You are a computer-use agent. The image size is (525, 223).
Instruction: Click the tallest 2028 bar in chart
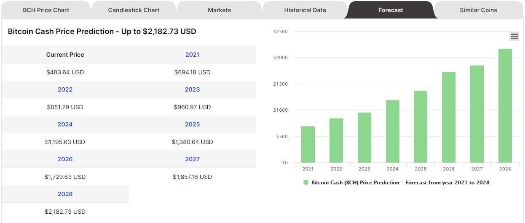coord(505,105)
